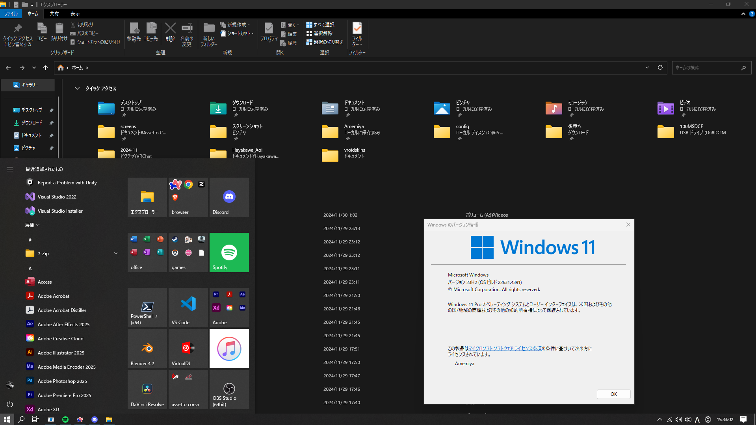756x425 pixels.
Task: Click the taskbar clock showing 15:33:02
Action: [725, 419]
